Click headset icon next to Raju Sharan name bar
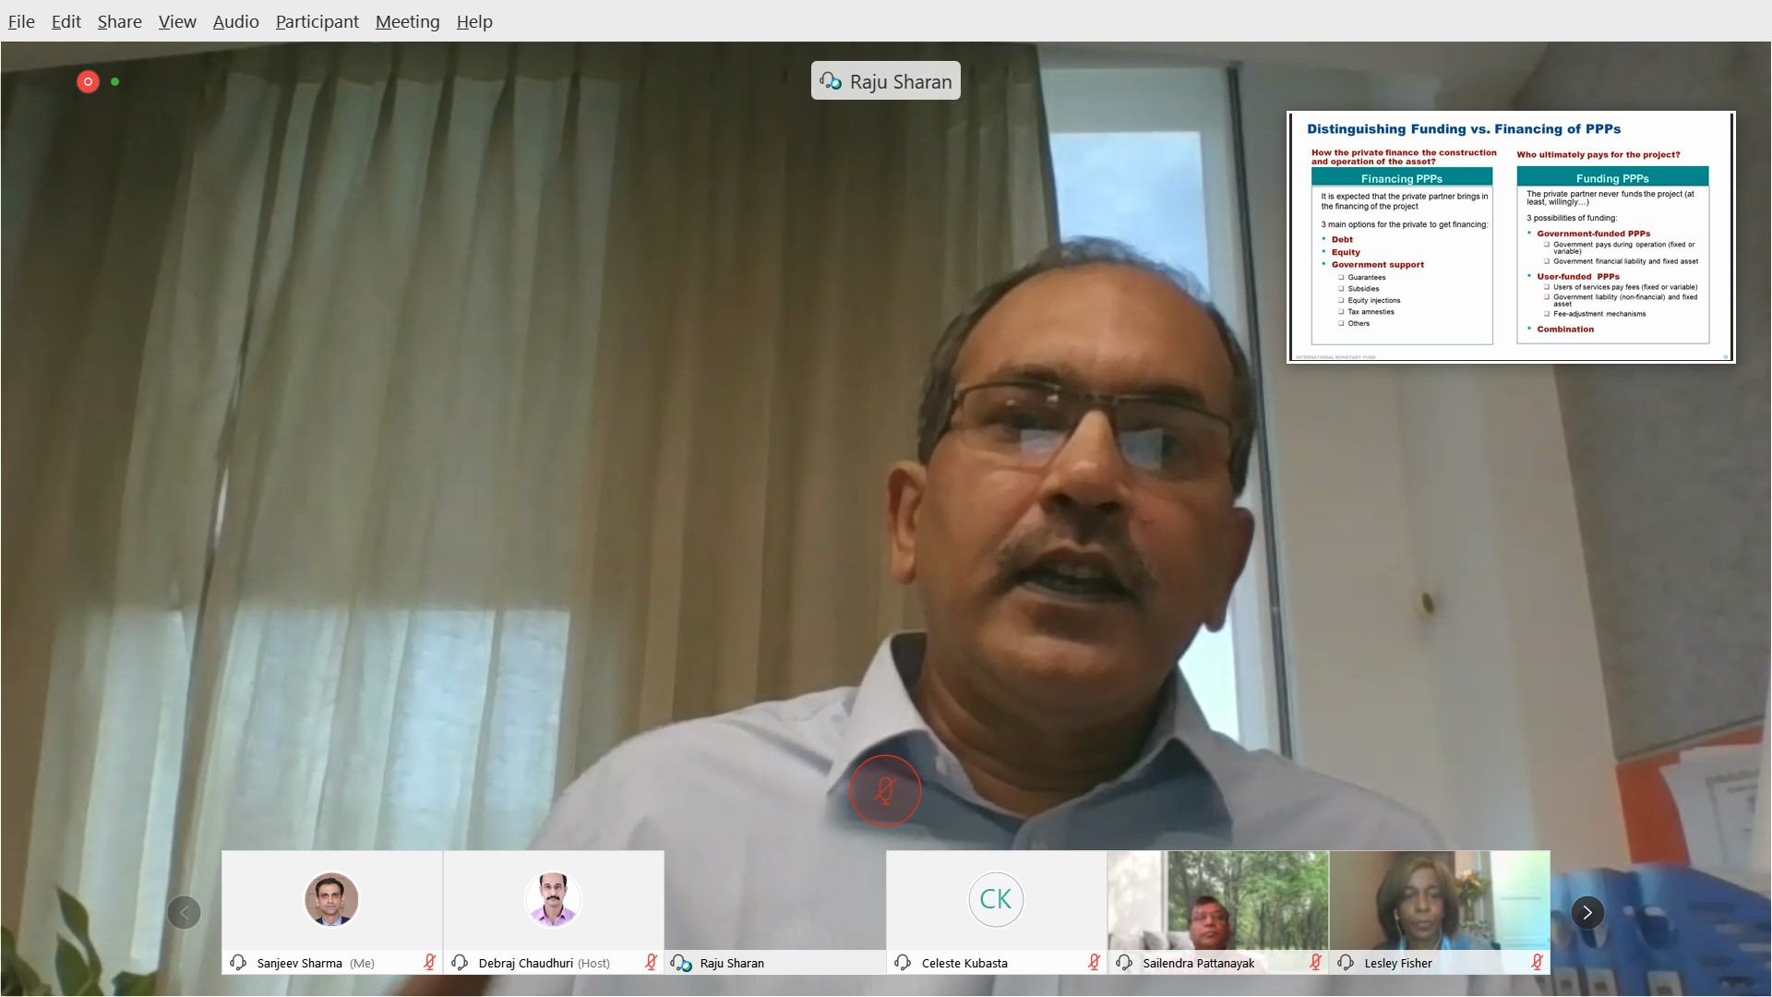This screenshot has height=997, width=1772. tap(682, 963)
